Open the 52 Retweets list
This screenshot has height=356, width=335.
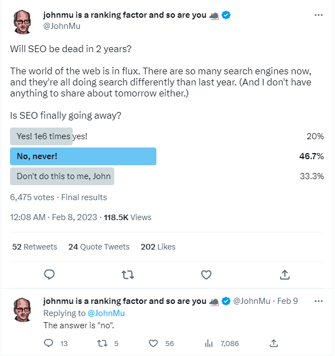pyautogui.click(x=34, y=247)
